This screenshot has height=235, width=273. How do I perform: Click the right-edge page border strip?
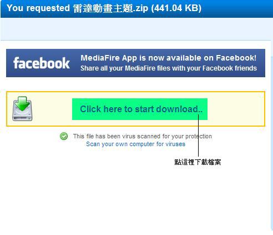coord(271,143)
